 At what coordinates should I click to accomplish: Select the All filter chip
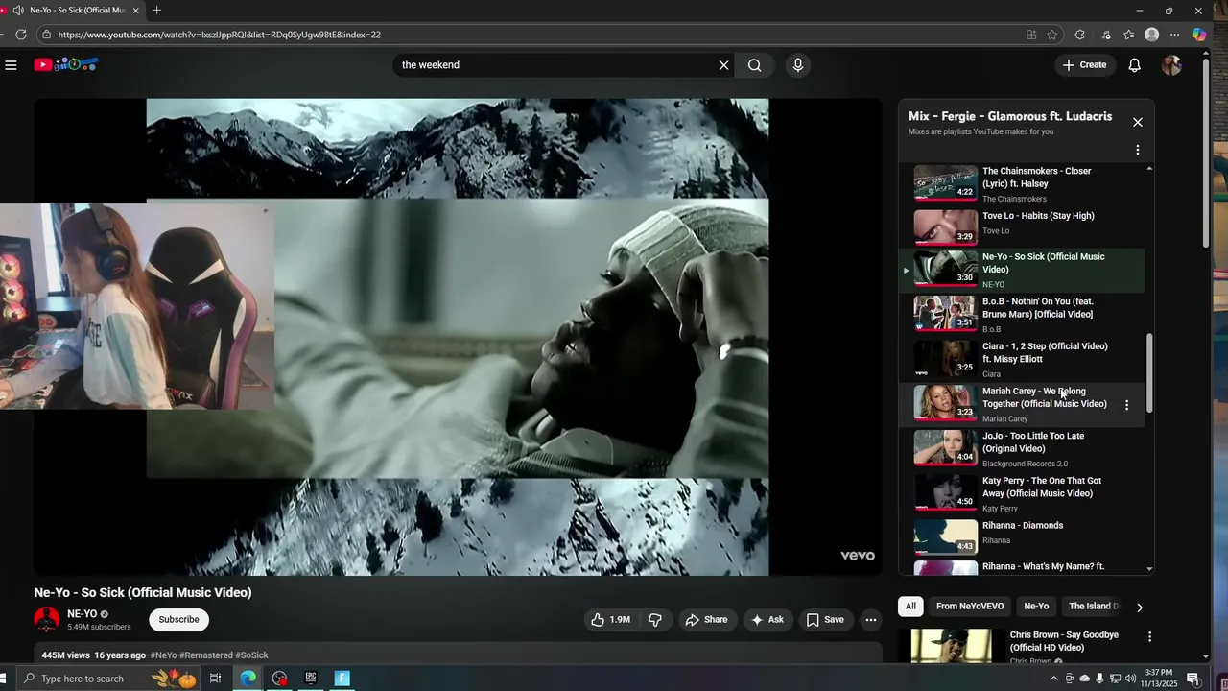910,607
